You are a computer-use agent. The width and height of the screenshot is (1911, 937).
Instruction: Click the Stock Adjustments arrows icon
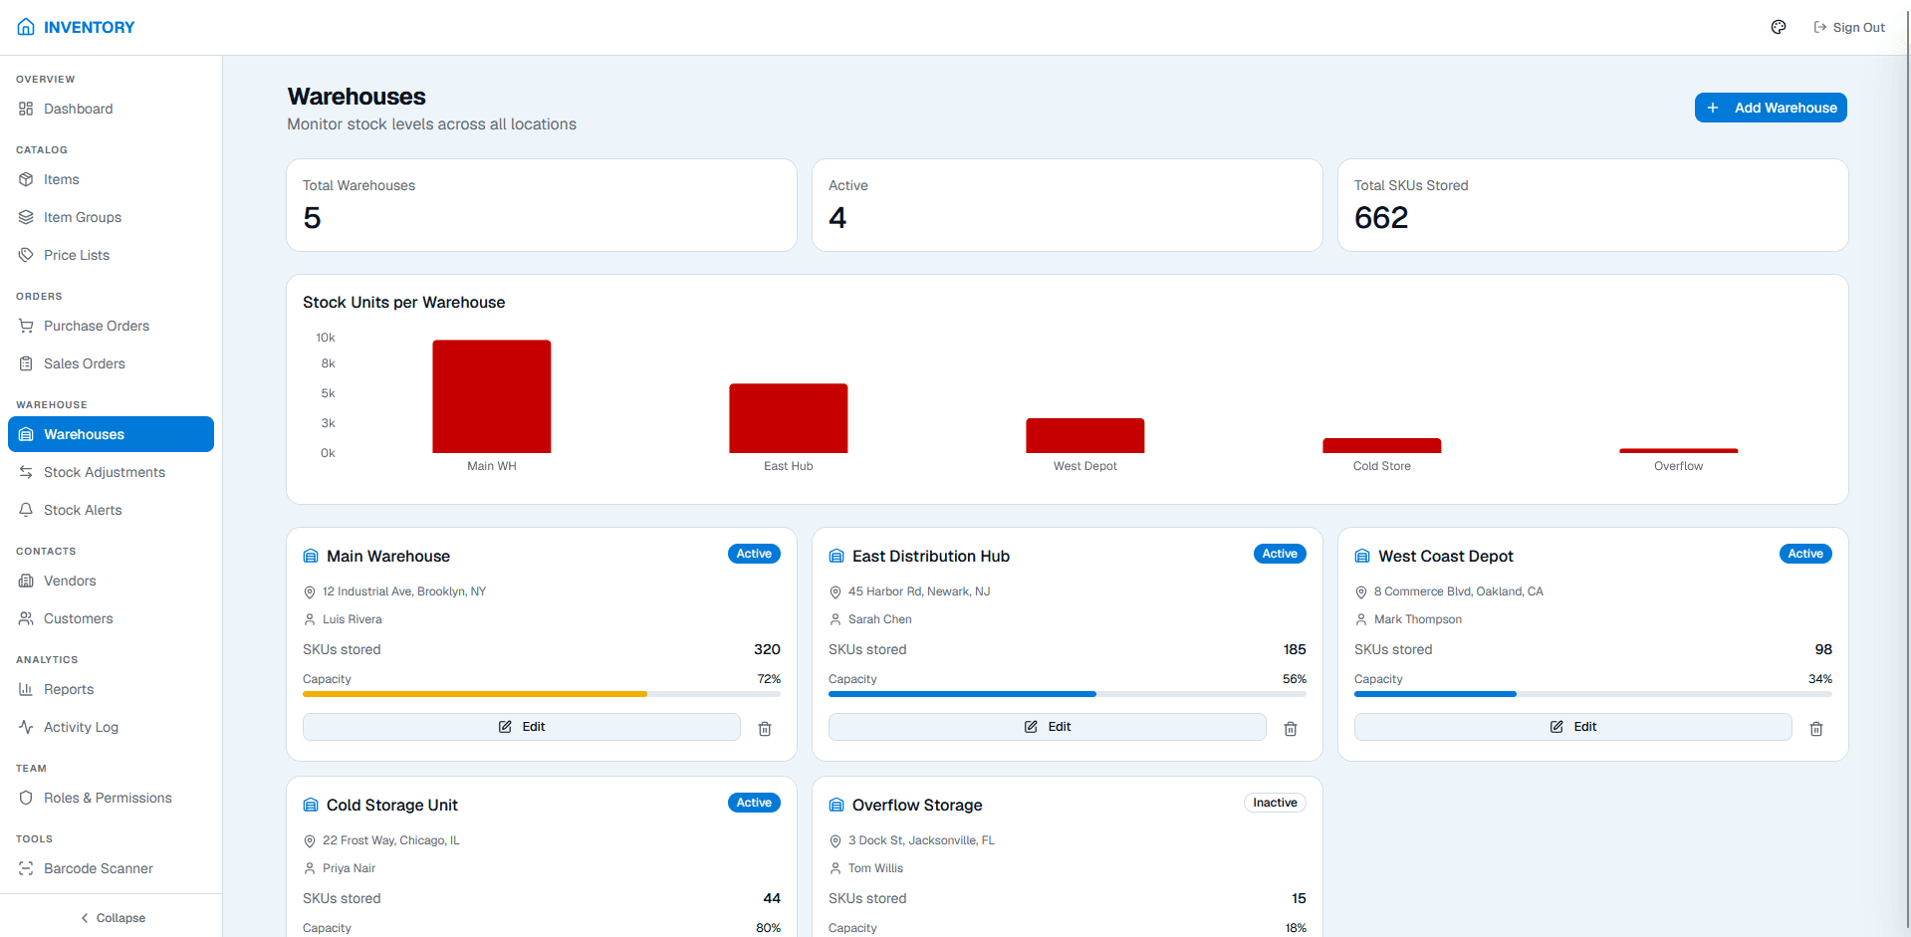(26, 472)
